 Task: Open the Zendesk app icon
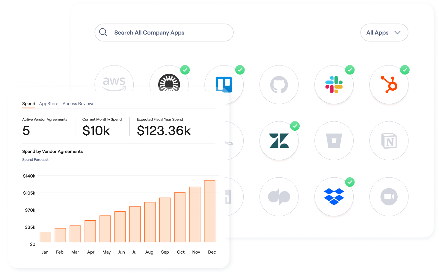tap(279, 141)
